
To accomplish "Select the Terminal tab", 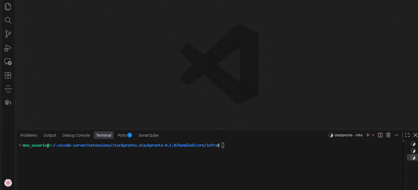I will 104,135.
